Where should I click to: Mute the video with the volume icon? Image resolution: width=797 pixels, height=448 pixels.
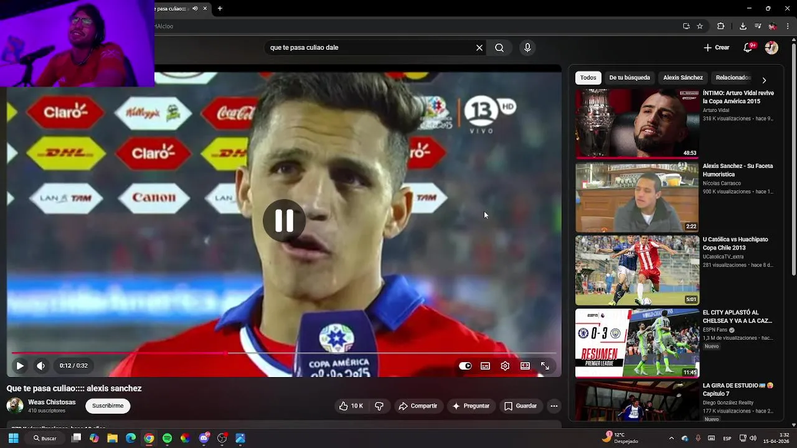tap(40, 366)
